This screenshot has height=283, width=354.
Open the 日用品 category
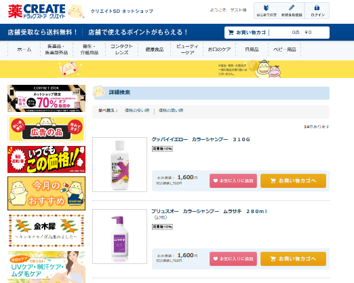252,50
